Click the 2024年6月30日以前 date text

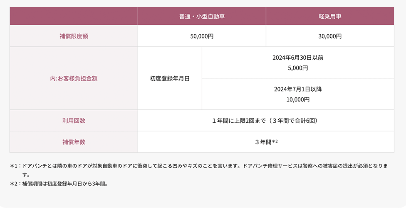click(298, 58)
